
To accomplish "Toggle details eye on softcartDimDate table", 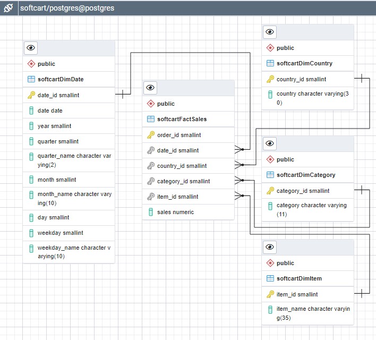I will pyautogui.click(x=31, y=48).
